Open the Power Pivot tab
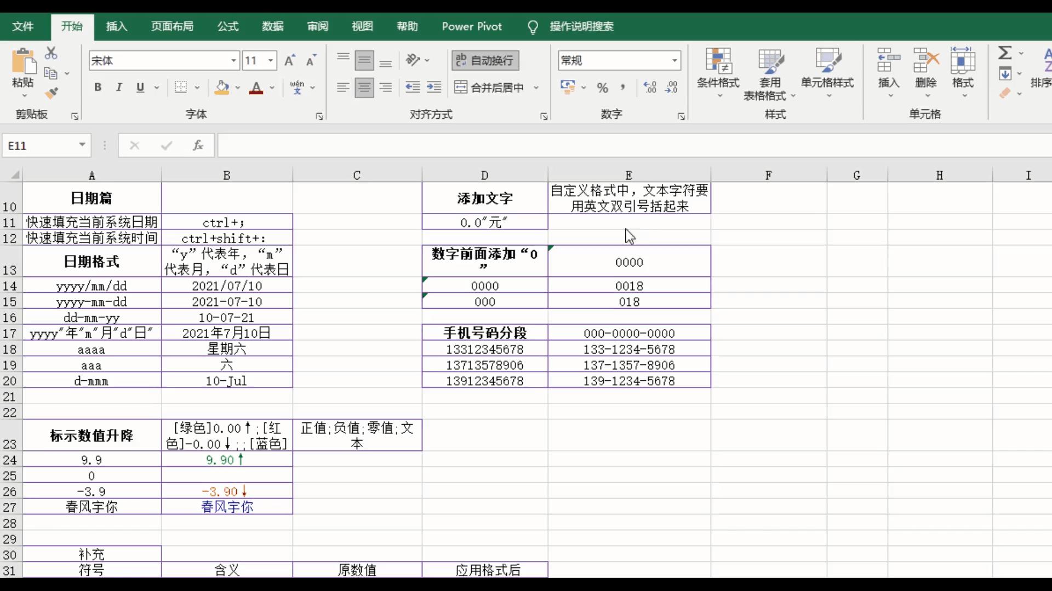This screenshot has width=1052, height=591. click(472, 26)
